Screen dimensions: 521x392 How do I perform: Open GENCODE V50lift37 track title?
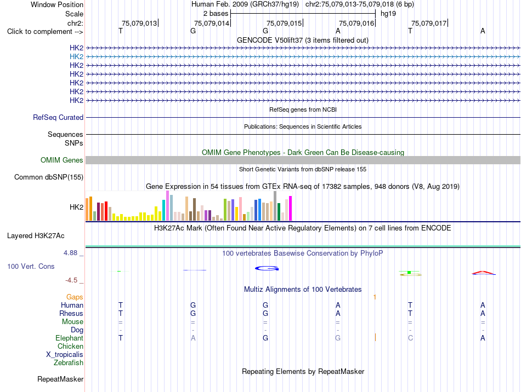click(302, 40)
